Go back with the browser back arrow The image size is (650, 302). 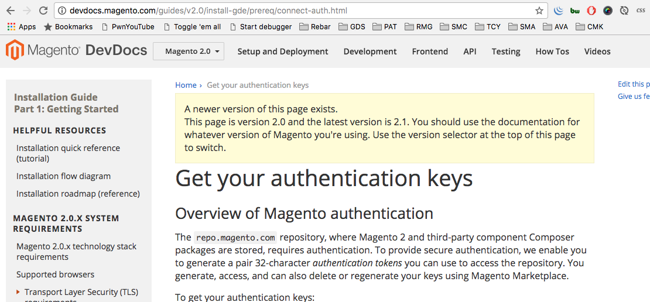(x=11, y=11)
